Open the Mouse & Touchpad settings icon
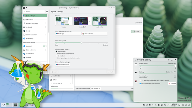This screenshot has width=192, height=108. (x=24, y=23)
